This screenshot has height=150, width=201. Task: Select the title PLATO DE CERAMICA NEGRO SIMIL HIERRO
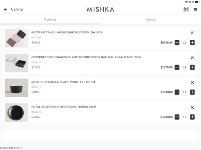click(x=64, y=107)
